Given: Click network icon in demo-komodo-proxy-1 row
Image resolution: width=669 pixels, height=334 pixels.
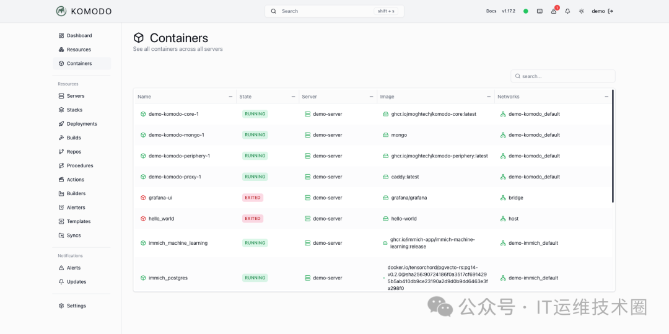Looking at the screenshot, I should [503, 177].
